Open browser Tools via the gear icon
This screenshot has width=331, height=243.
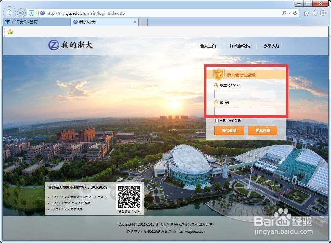(x=323, y=13)
